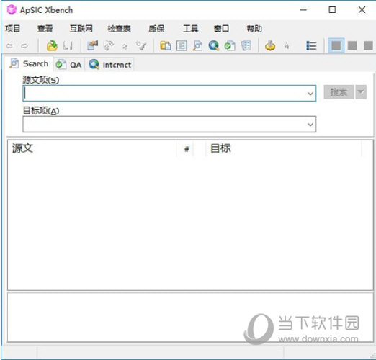Image resolution: width=376 pixels, height=360 pixels.
Task: Open the 窗口 menu
Action: pos(221,29)
